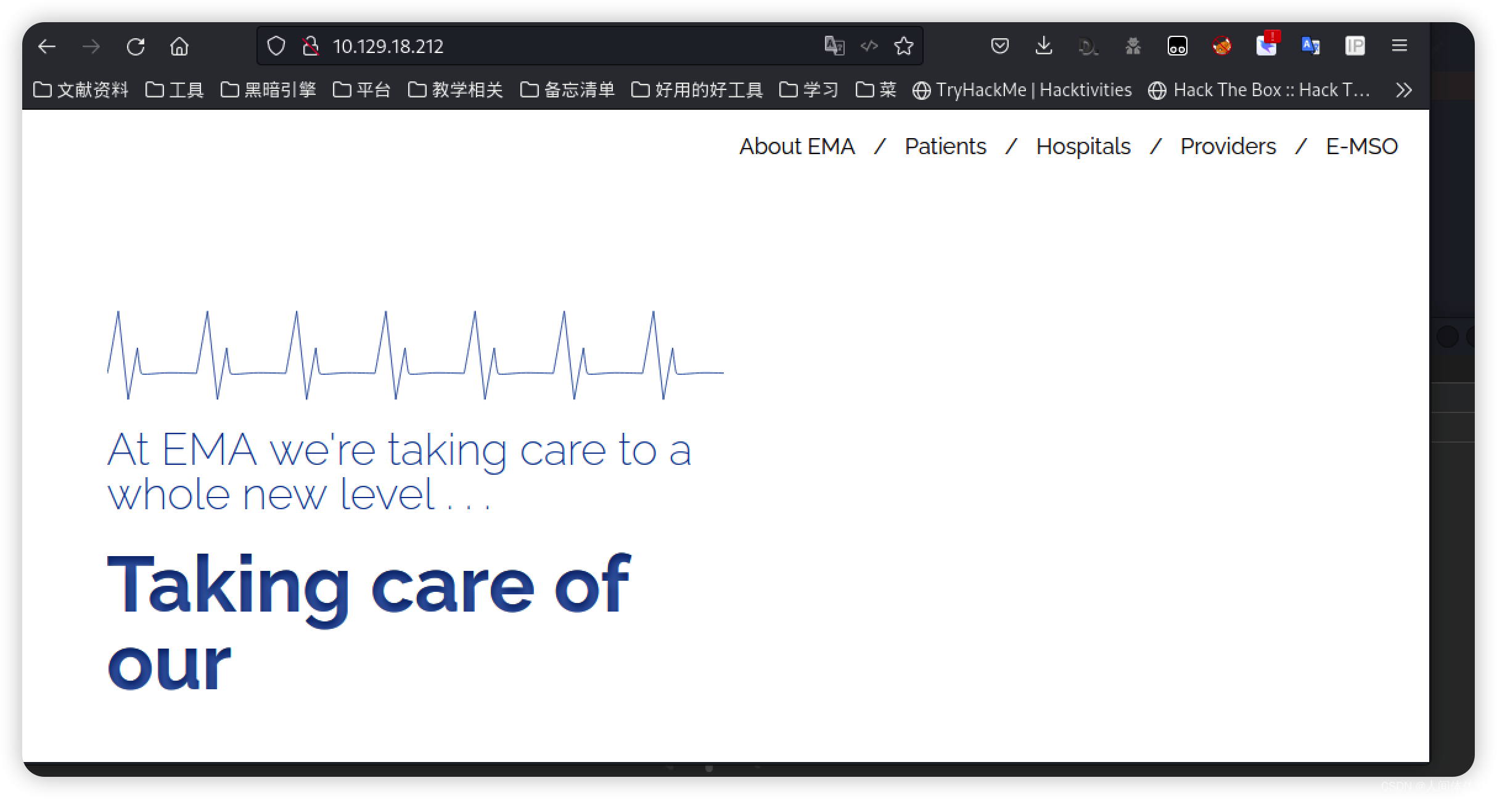Open the browser home page
This screenshot has width=1497, height=799.
179,46
